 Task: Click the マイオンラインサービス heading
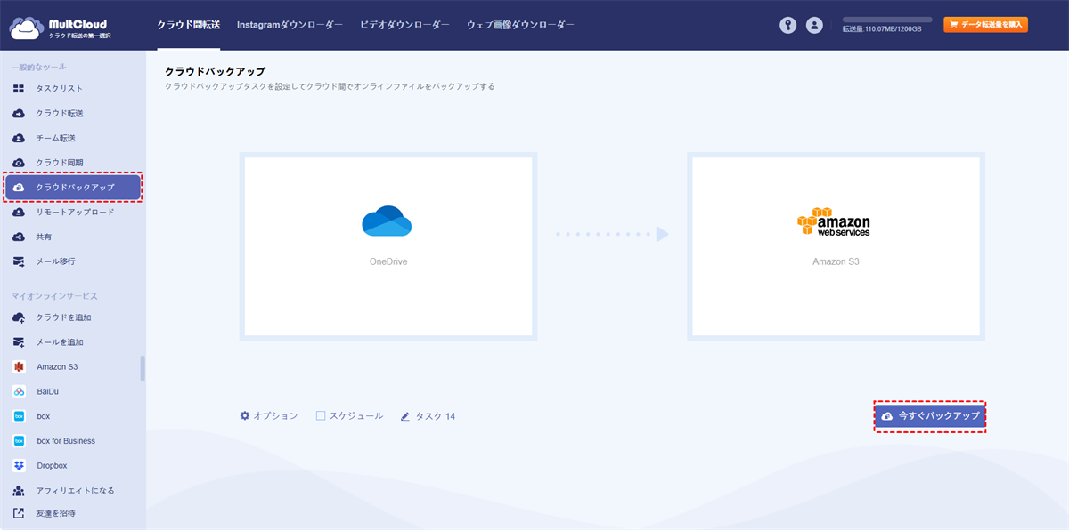click(54, 295)
